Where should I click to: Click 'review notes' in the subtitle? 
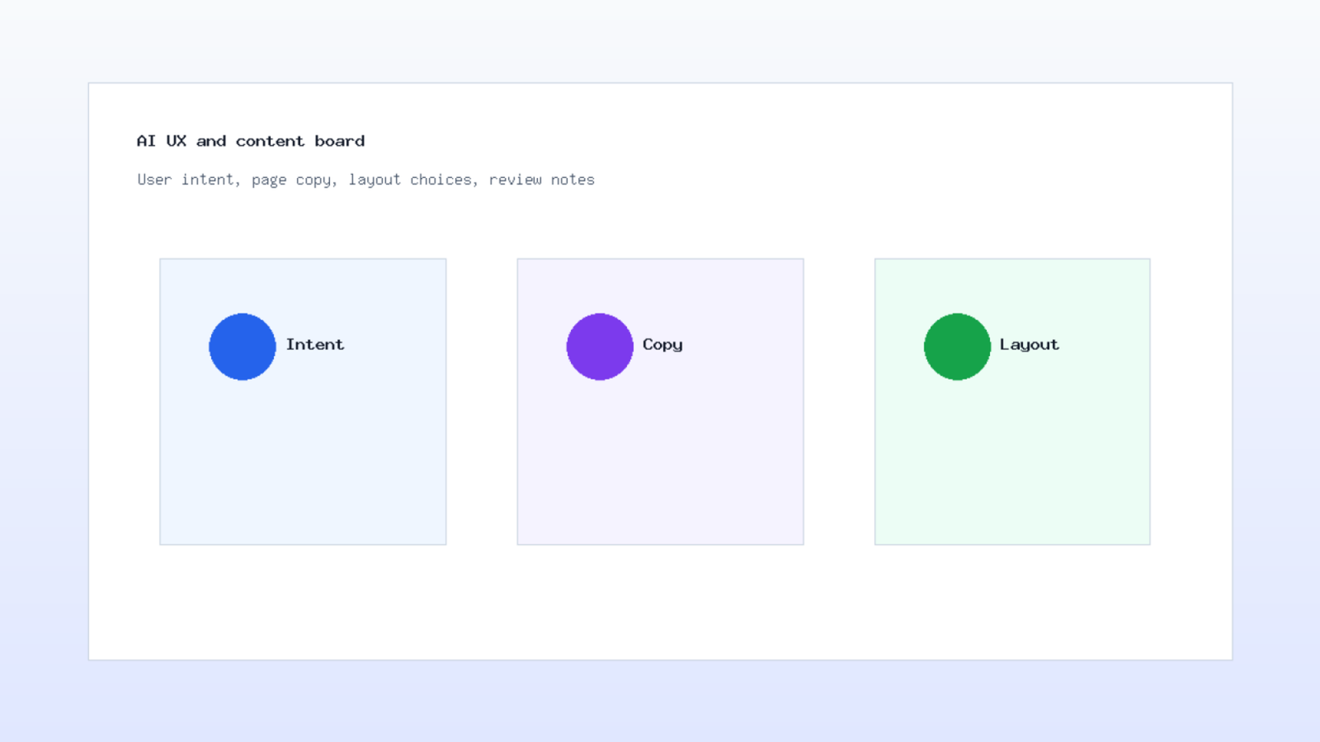541,180
